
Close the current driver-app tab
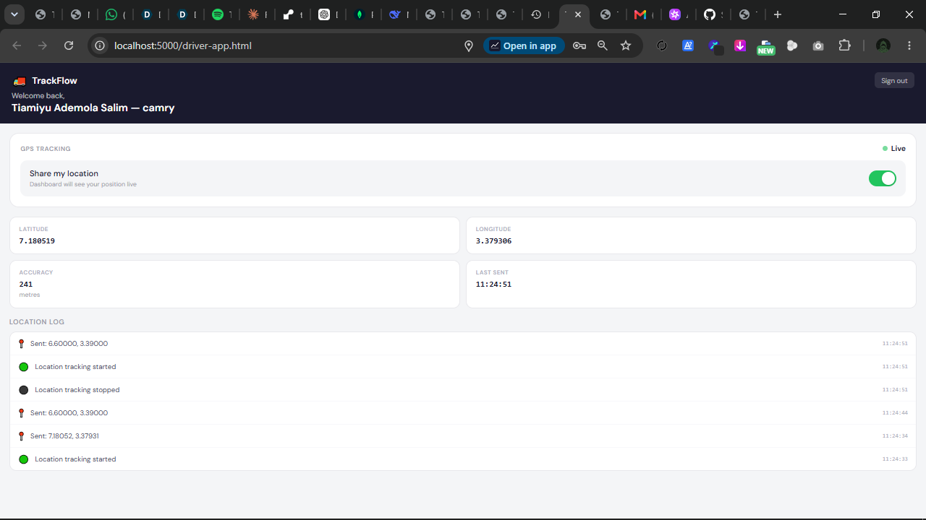(x=578, y=14)
